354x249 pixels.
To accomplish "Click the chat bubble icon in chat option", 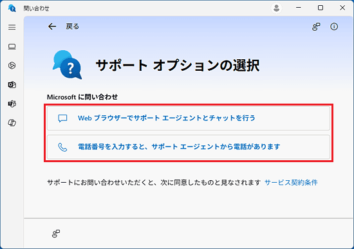I will tap(62, 118).
